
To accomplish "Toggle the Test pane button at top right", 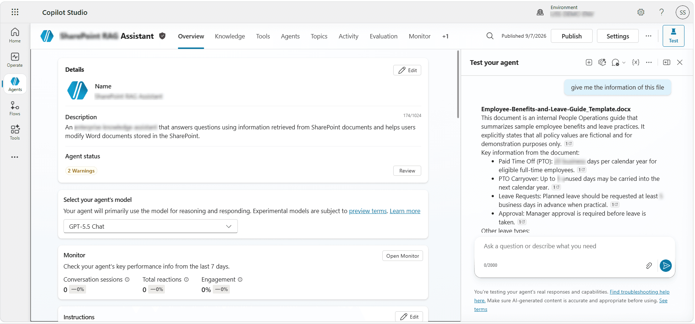I will 673,36.
